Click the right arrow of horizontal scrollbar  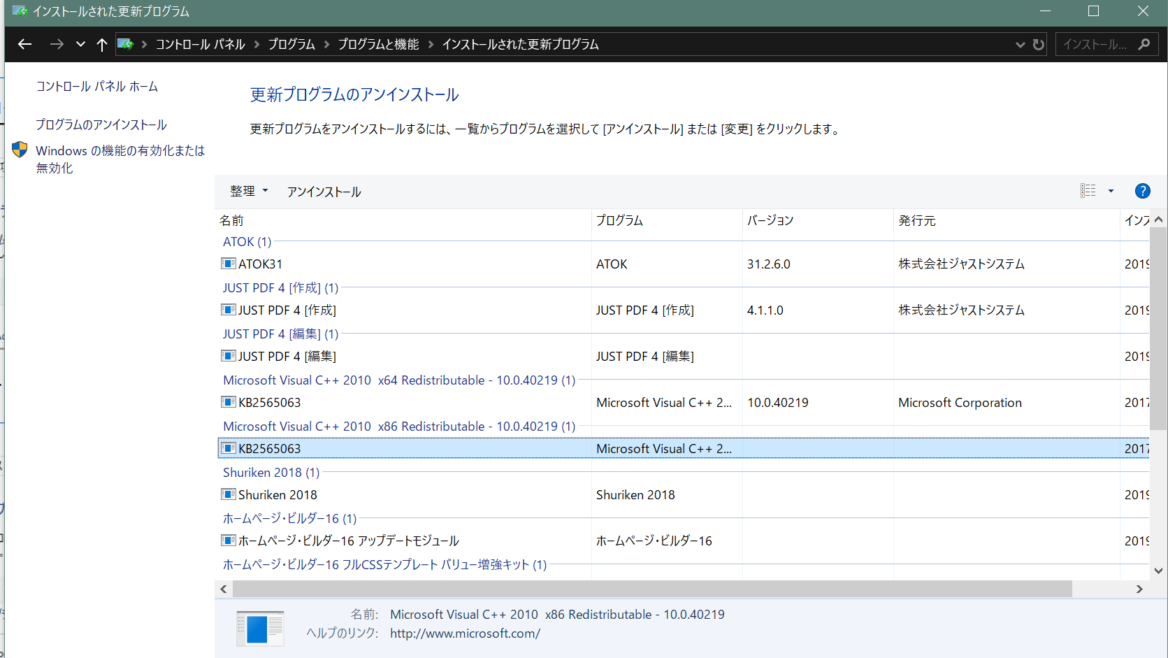[x=1139, y=589]
